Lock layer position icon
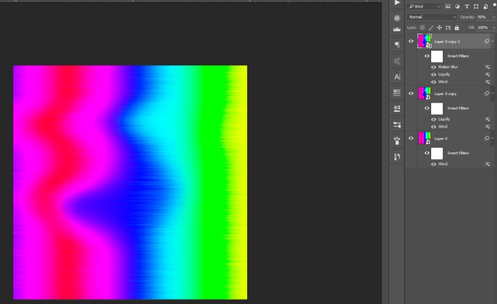This screenshot has height=304, width=497. point(439,27)
